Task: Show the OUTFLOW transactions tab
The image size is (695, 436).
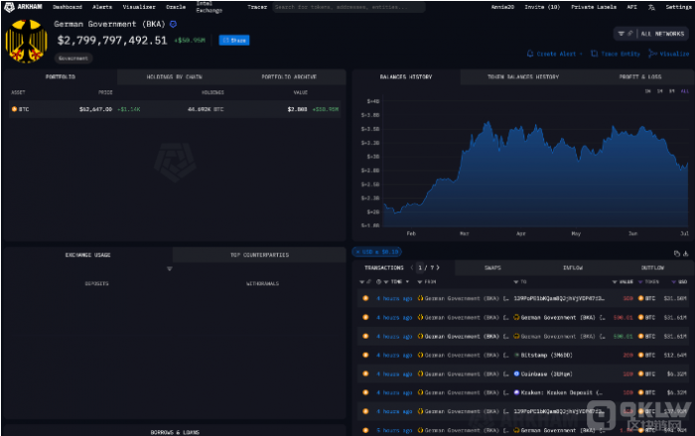Action: tap(652, 268)
